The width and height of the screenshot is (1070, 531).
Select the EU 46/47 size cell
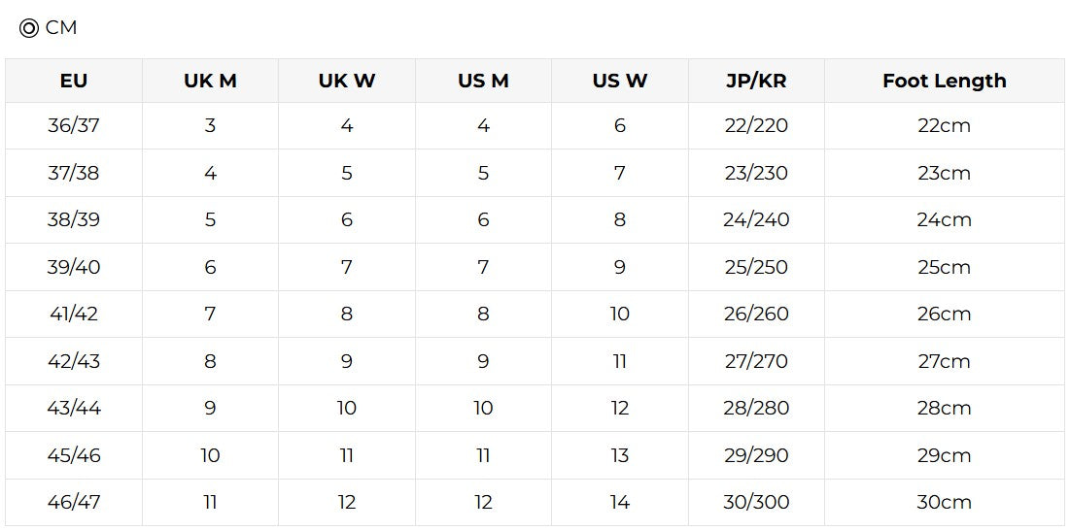click(74, 503)
